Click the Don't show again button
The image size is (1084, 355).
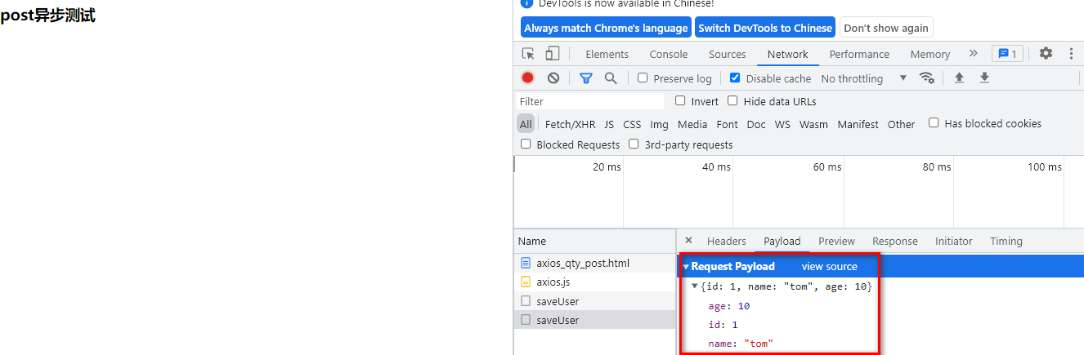pos(885,28)
